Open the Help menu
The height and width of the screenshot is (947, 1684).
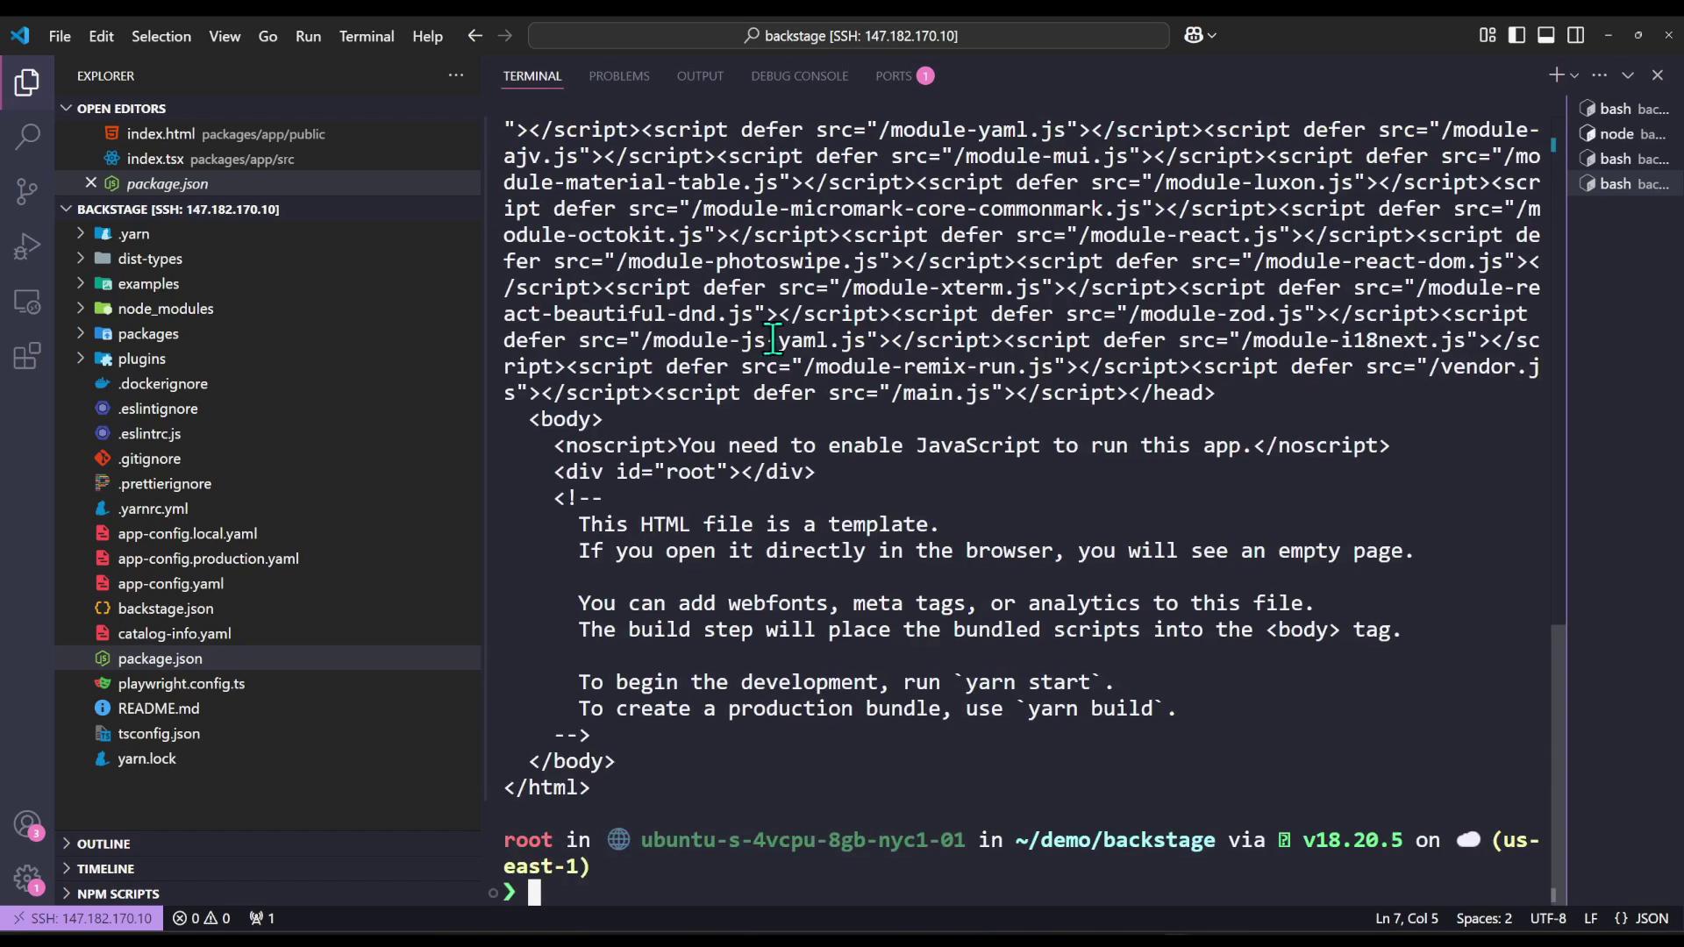(427, 36)
